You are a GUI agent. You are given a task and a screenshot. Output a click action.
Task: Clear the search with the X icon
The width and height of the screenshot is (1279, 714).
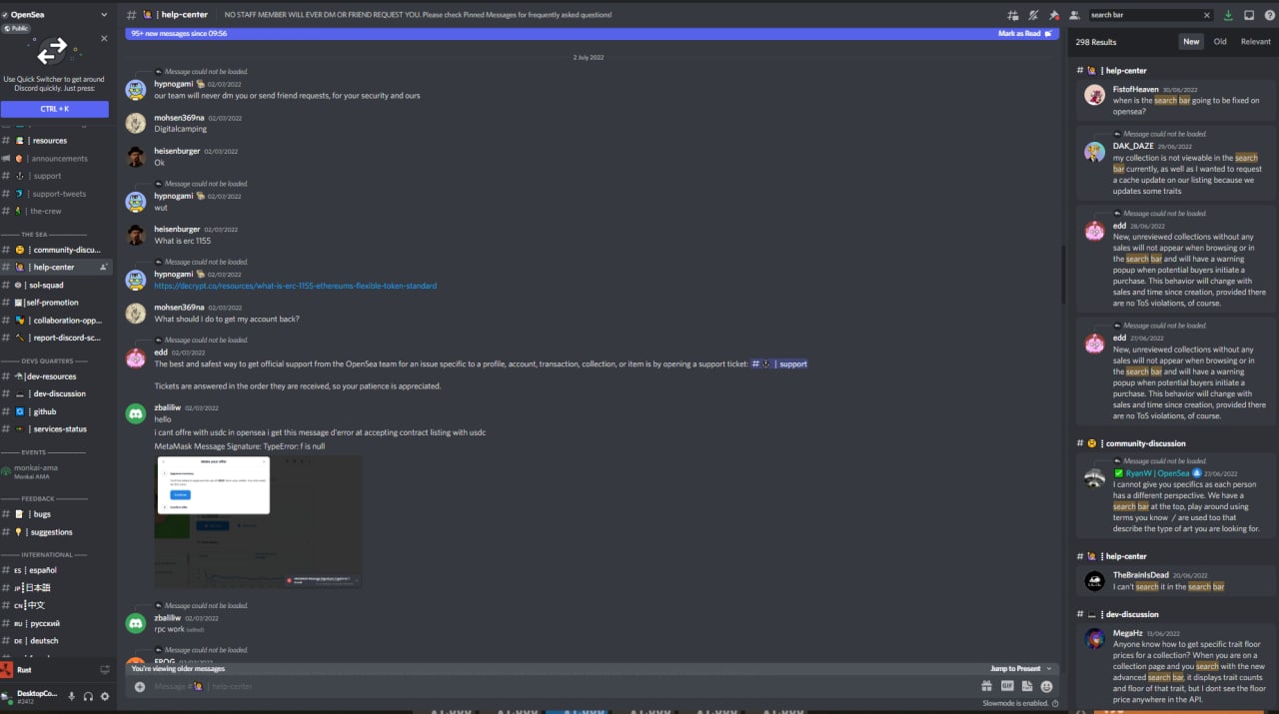tap(1207, 15)
